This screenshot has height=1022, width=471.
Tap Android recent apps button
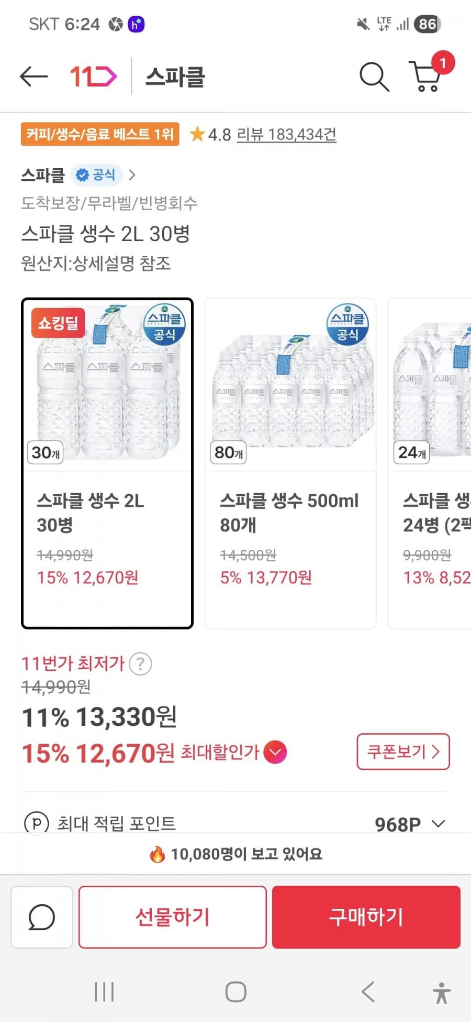(104, 992)
